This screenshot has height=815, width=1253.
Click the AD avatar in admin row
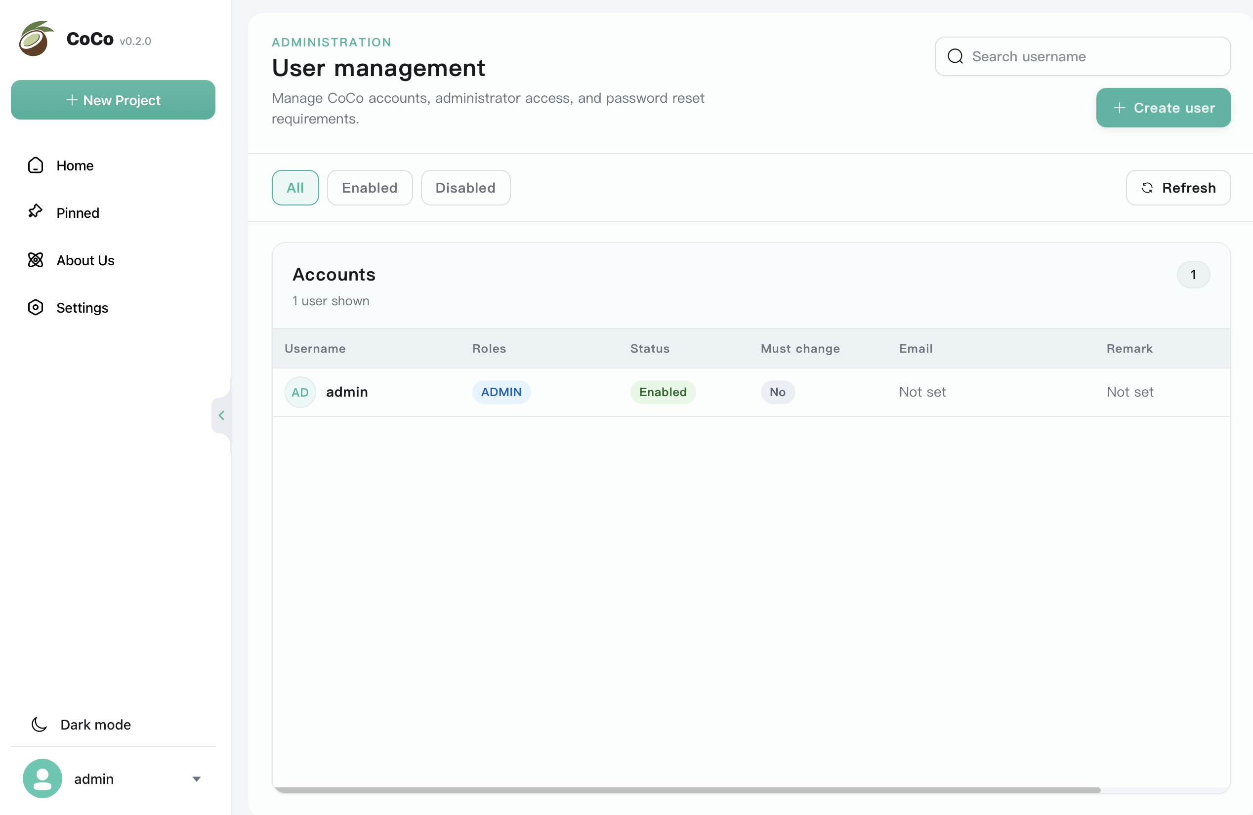pyautogui.click(x=300, y=392)
